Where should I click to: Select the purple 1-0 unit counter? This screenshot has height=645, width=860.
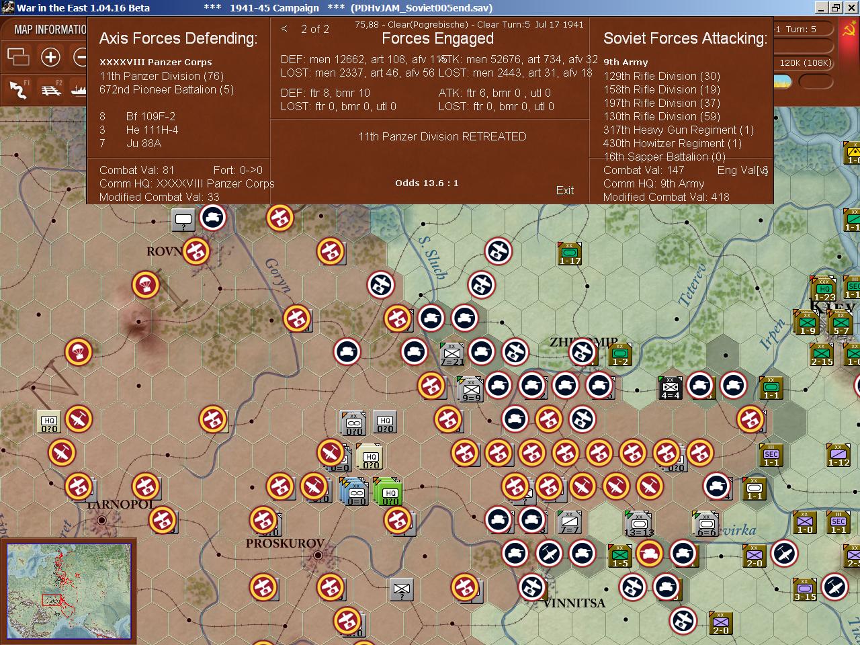(805, 522)
